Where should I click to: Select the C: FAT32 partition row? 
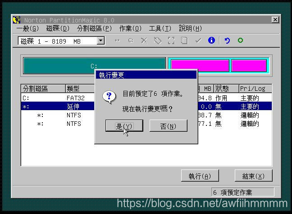click(x=146, y=98)
